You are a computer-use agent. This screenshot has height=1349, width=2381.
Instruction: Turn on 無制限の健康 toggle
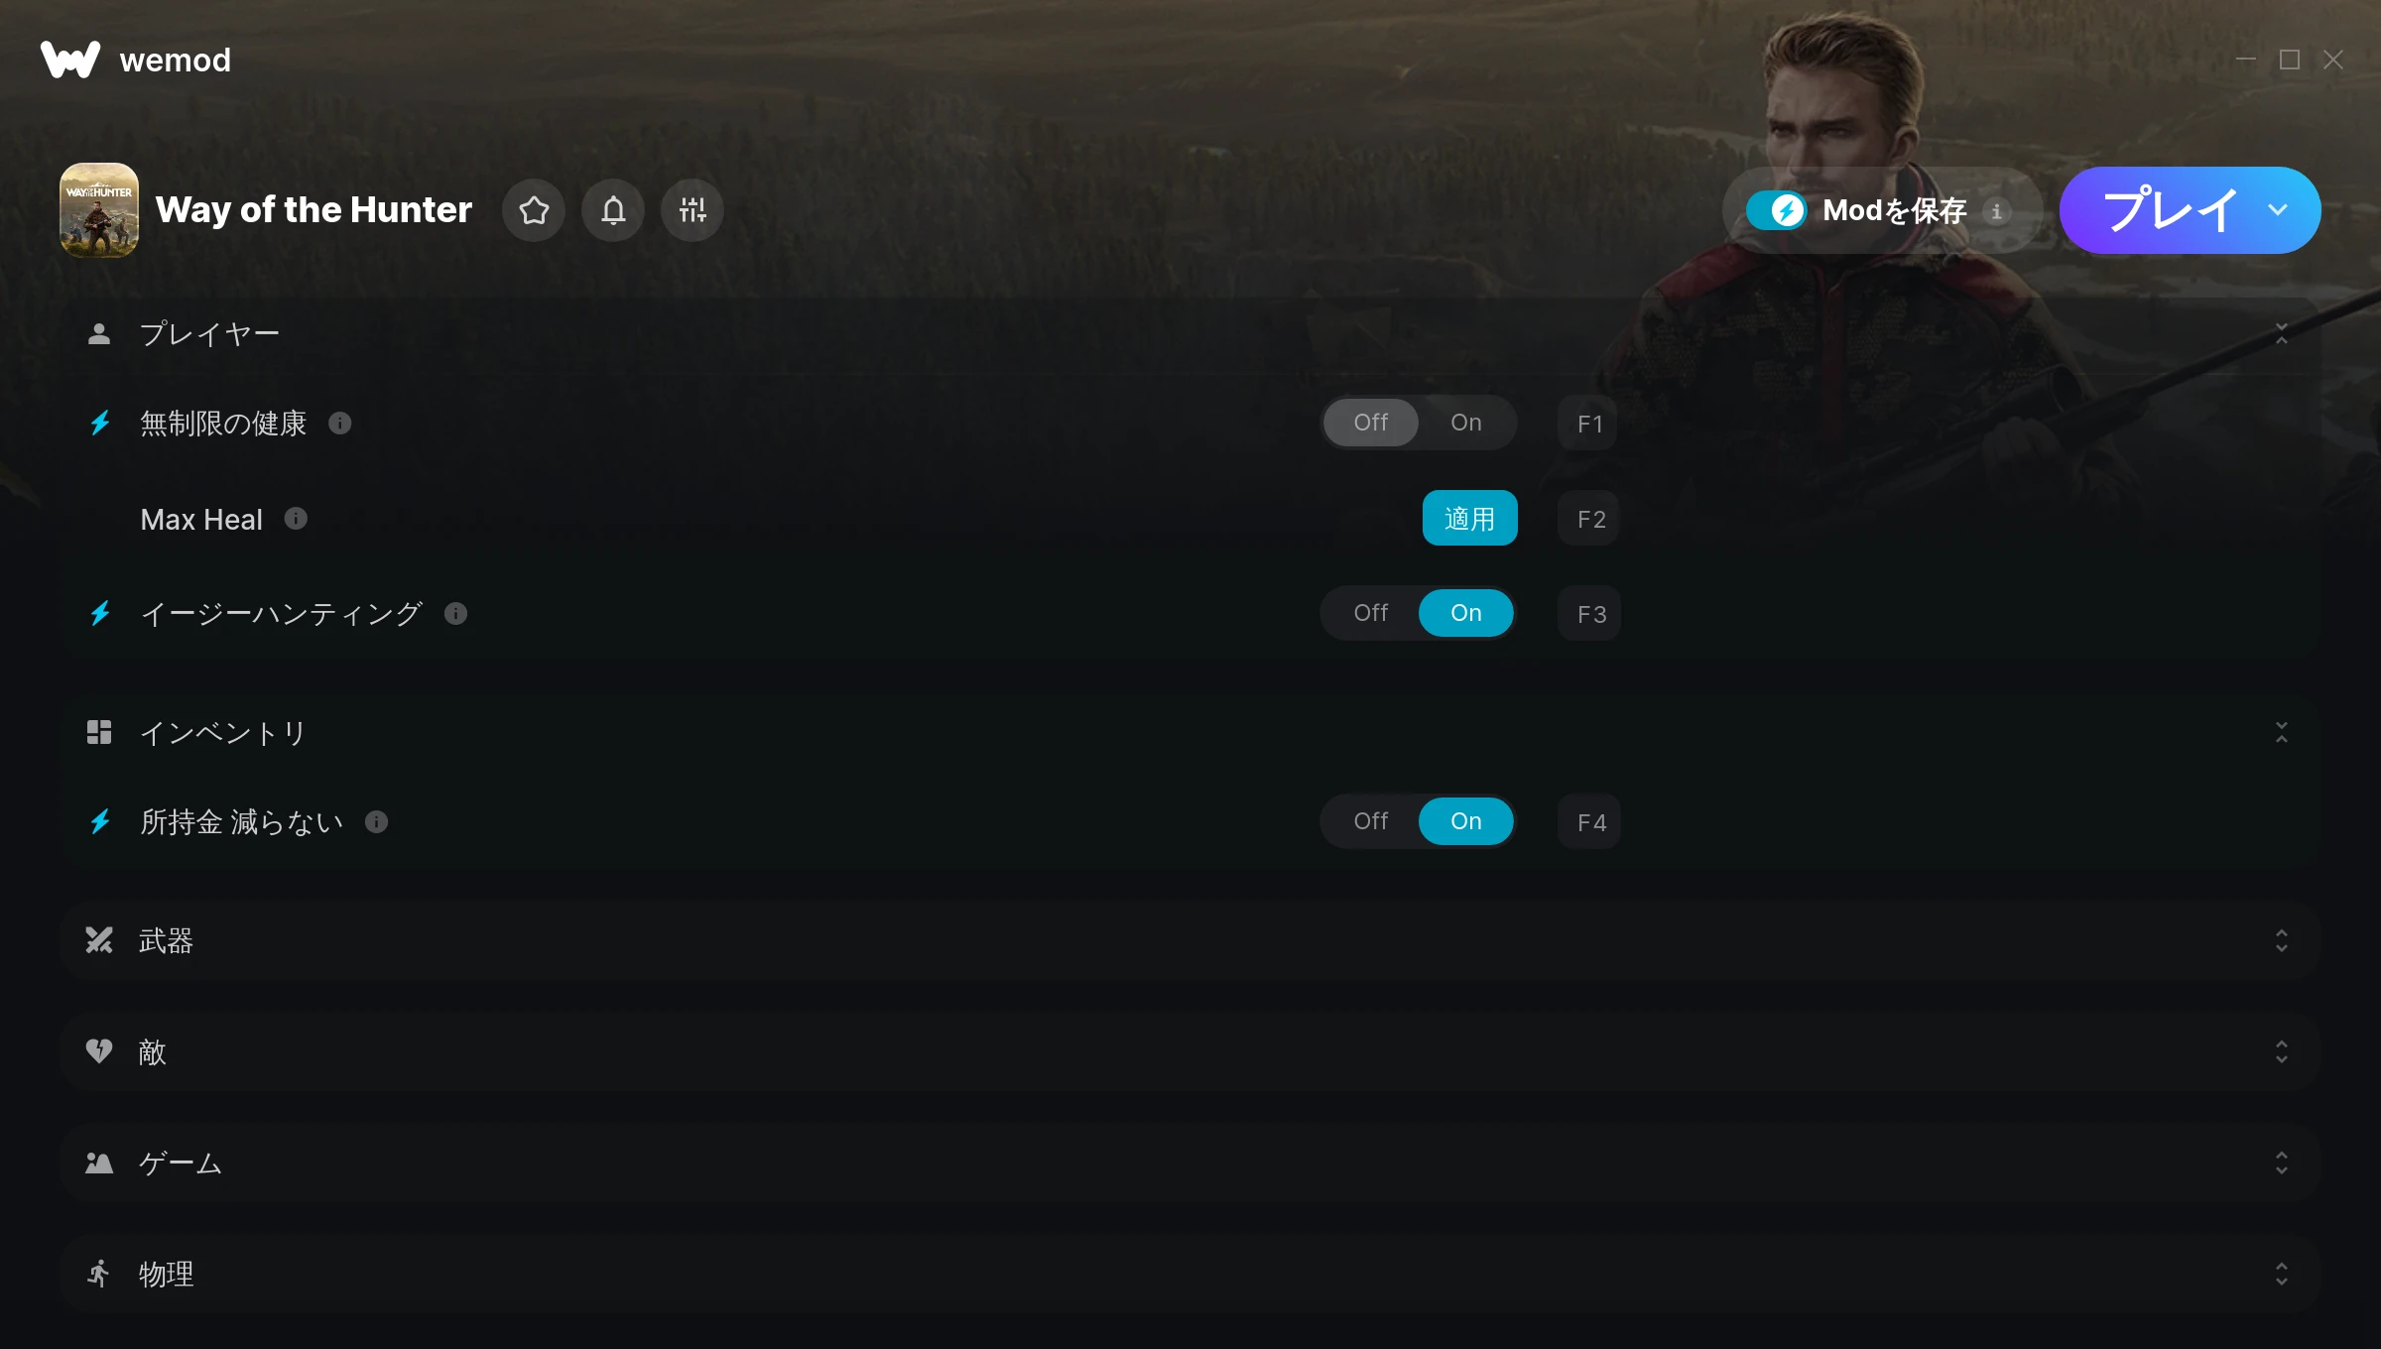pos(1465,423)
